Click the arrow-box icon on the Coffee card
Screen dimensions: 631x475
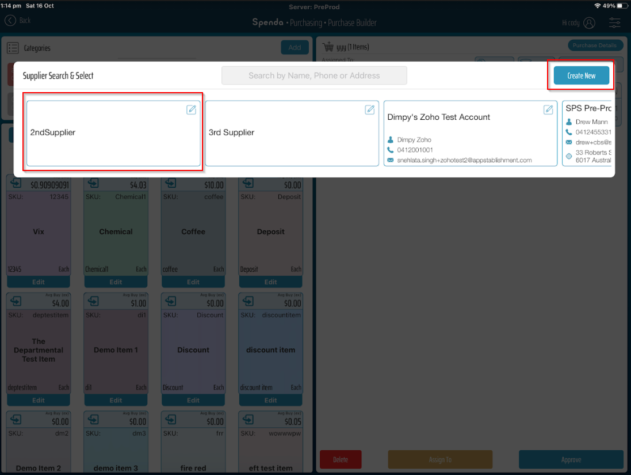(x=171, y=183)
